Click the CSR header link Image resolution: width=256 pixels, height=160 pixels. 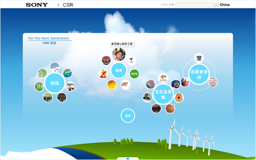coord(68,5)
